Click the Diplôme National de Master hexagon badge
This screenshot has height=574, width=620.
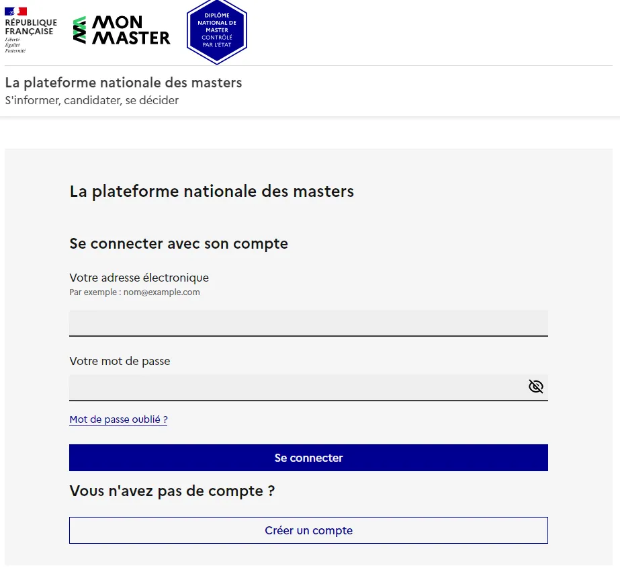coord(217,32)
